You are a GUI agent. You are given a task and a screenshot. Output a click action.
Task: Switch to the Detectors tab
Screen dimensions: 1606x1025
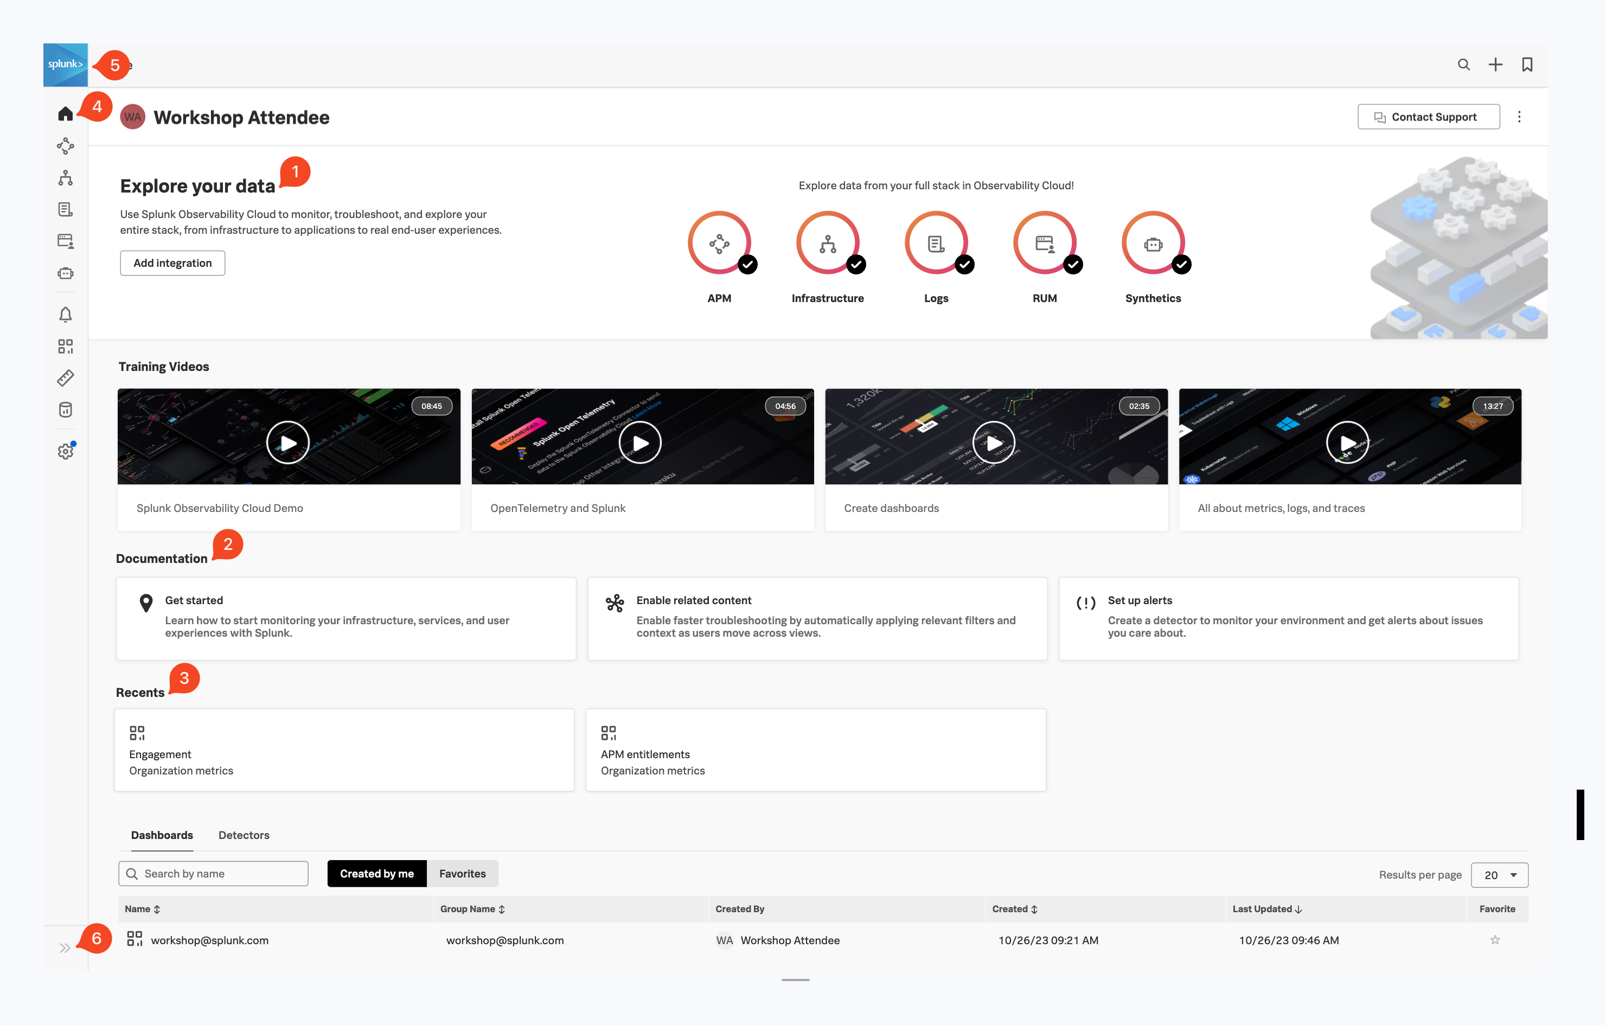click(x=244, y=835)
